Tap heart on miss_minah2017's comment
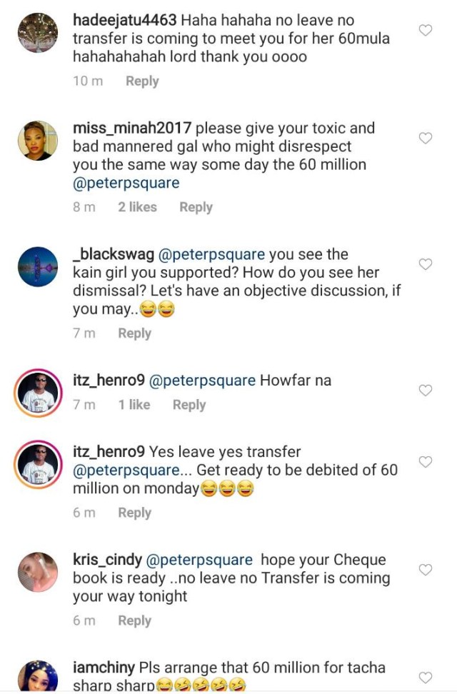This screenshot has width=457, height=694. click(426, 139)
